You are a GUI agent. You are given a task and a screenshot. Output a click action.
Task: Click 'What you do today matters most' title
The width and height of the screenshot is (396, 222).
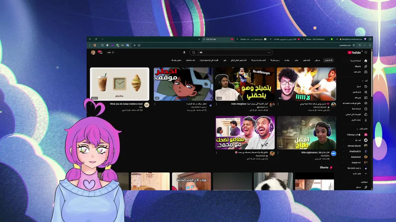[x=126, y=104]
